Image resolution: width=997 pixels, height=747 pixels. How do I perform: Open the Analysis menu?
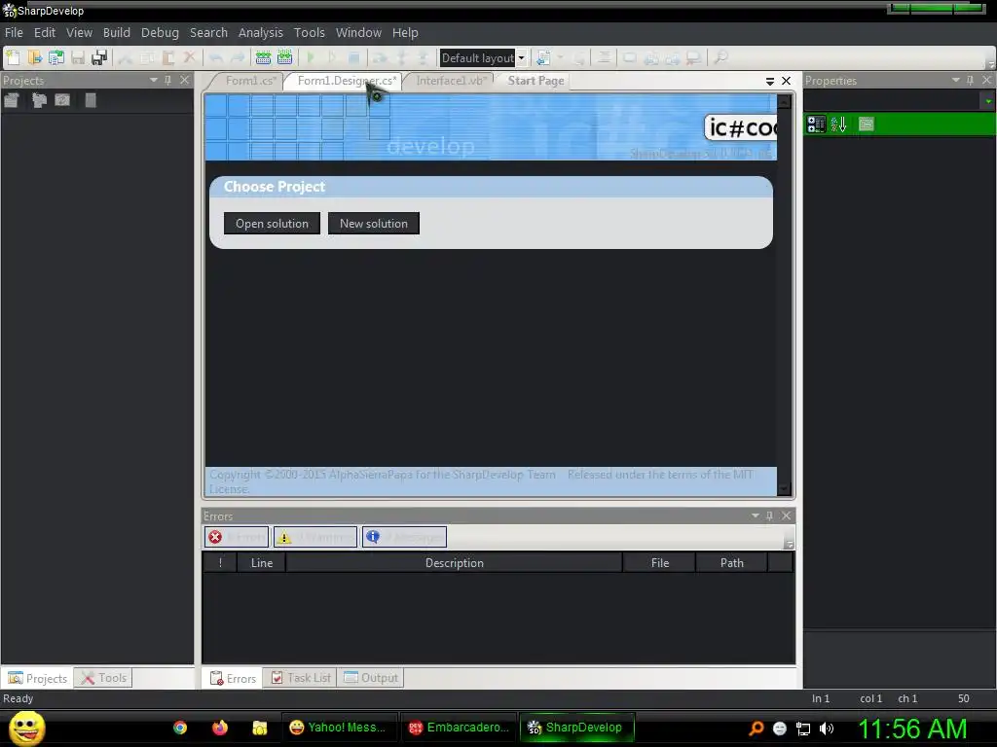tap(261, 32)
